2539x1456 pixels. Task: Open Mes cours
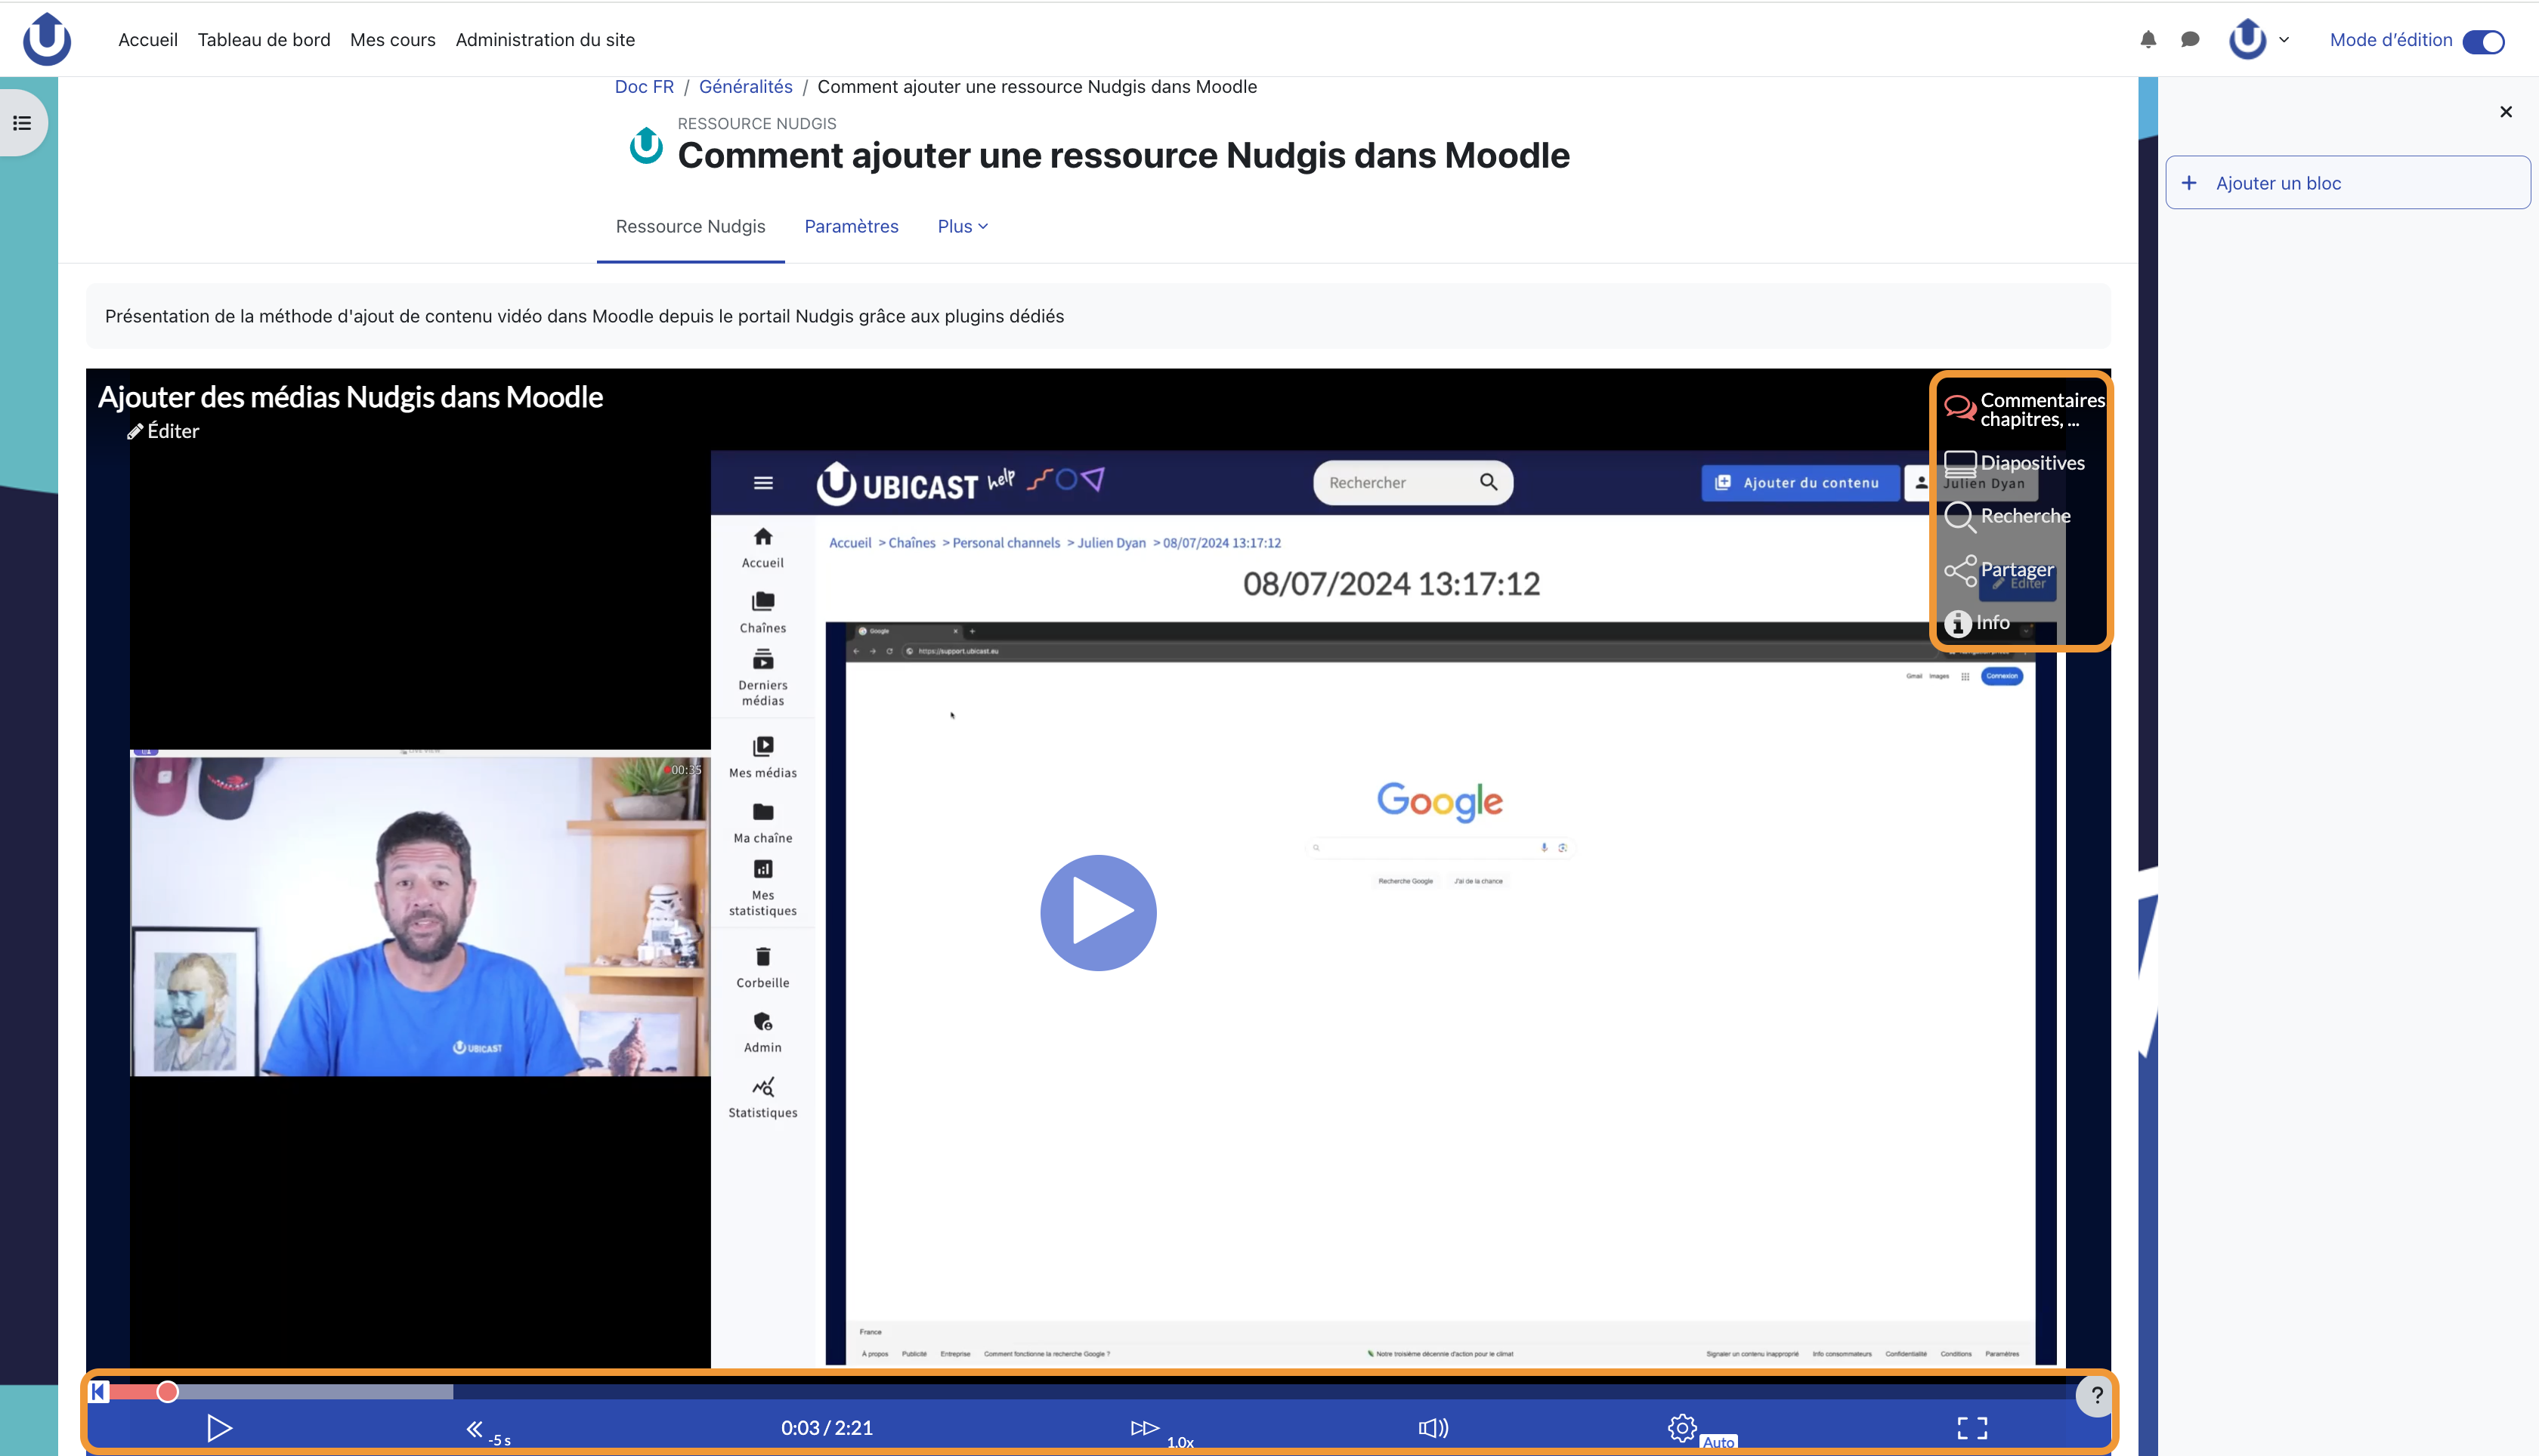point(393,40)
